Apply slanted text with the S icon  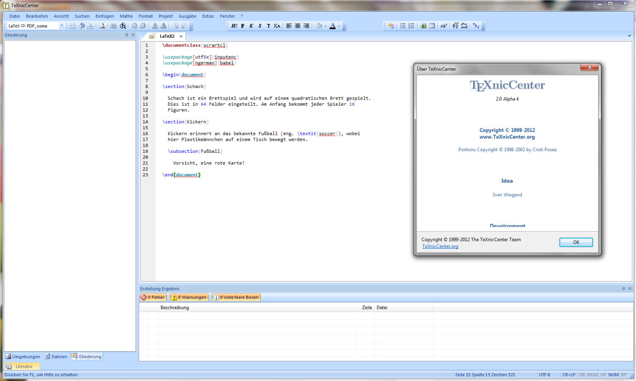pos(260,26)
